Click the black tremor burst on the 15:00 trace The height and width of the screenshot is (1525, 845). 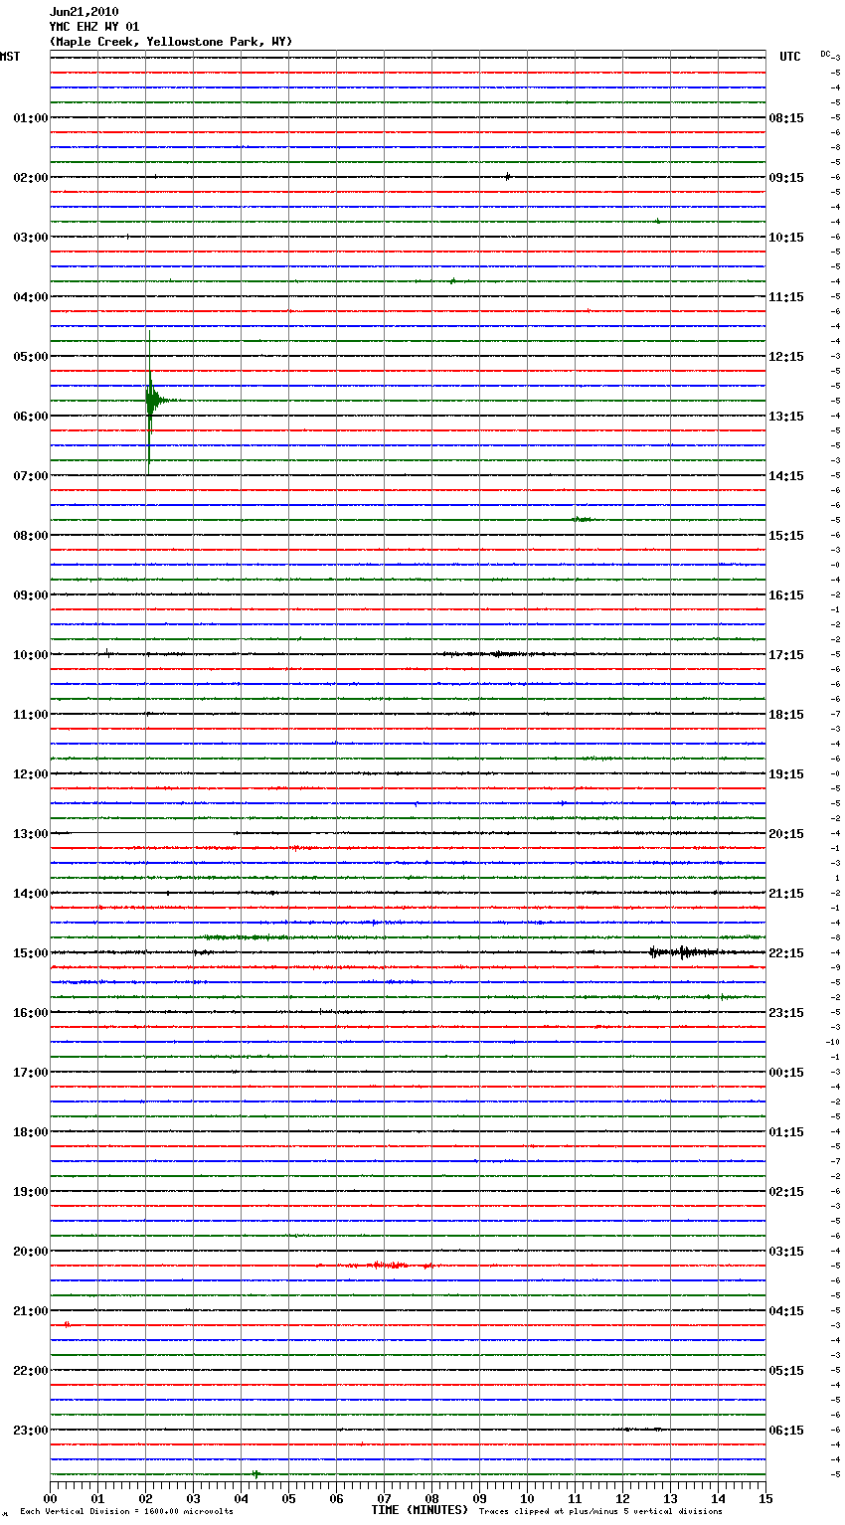(684, 952)
